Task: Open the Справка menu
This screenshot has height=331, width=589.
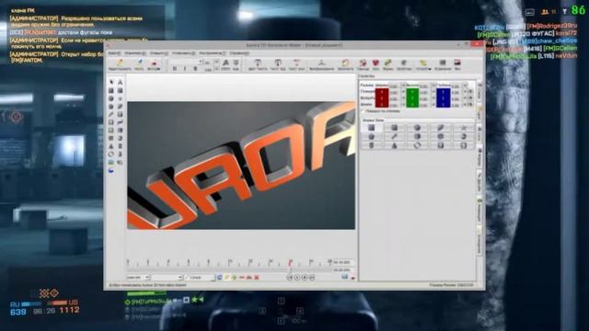Action: tap(239, 53)
